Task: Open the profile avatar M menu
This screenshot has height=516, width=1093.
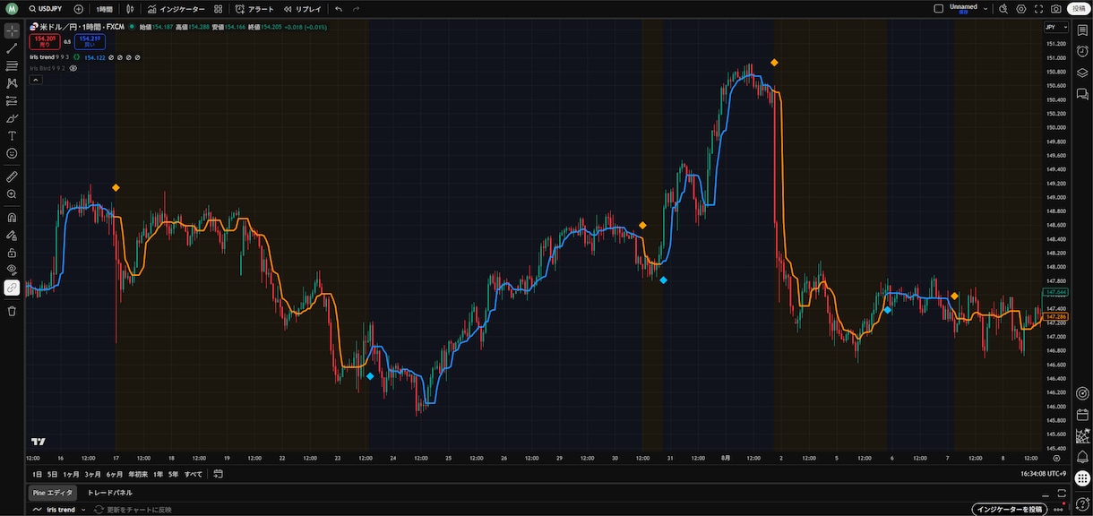Action: (x=12, y=9)
